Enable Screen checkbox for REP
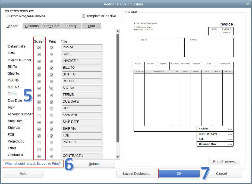The width and height of the screenshot is (252, 184). [39, 109]
